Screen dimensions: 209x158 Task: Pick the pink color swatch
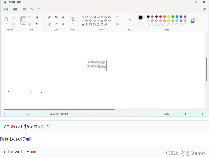(160, 21)
